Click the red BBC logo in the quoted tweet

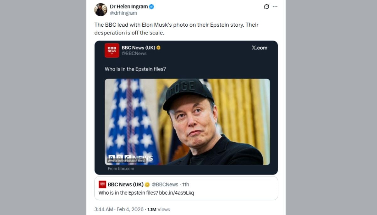click(x=103, y=184)
